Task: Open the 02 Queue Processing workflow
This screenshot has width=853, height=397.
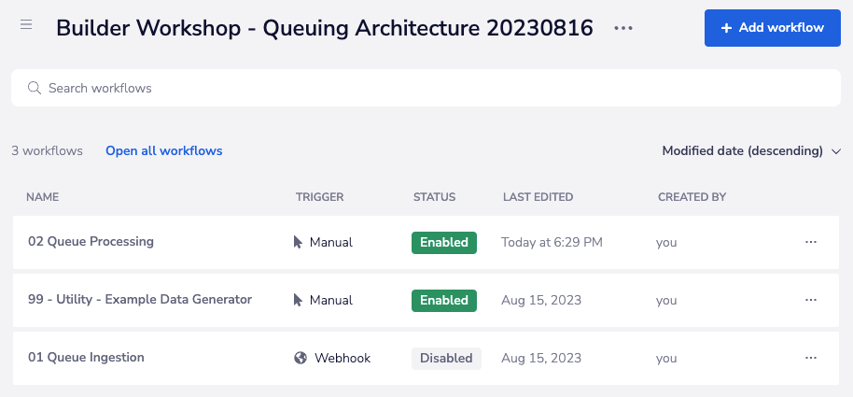Action: 91,241
